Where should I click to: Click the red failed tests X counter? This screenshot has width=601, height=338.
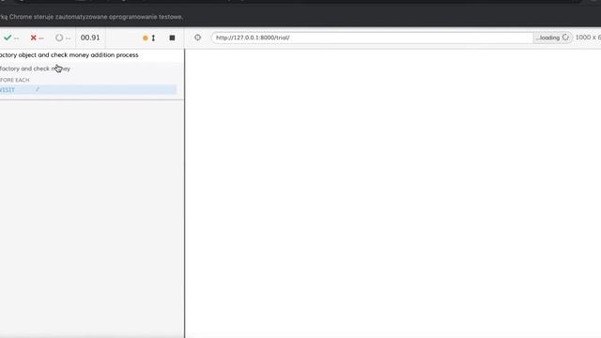point(38,38)
